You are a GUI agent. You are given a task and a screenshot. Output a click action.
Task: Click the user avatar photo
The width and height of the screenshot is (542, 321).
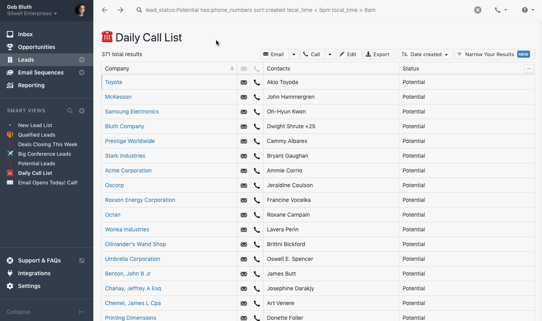coord(81,10)
